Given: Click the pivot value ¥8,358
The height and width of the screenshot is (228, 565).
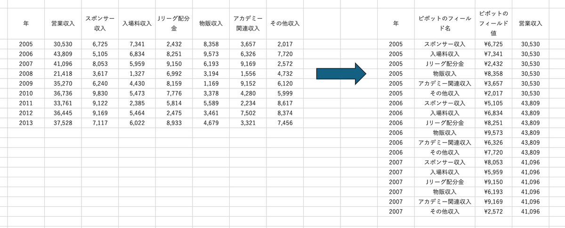Looking at the screenshot, I should pyautogui.click(x=493, y=74).
